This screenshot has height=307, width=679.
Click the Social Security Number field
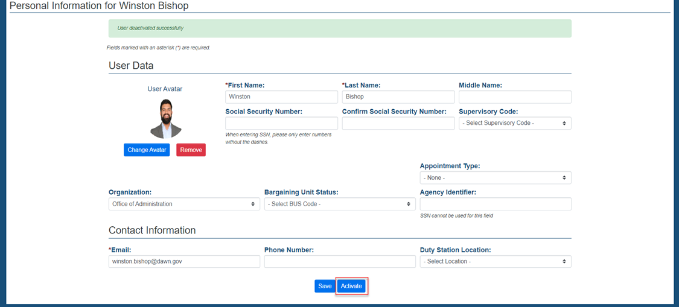tap(281, 123)
